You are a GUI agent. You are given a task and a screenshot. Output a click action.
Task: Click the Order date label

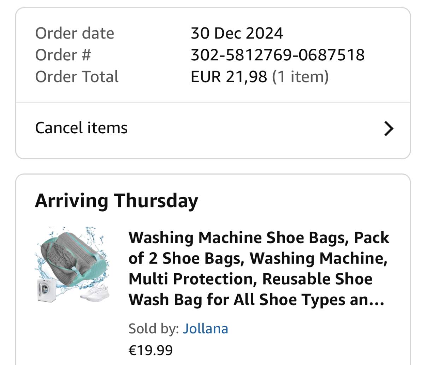click(x=75, y=33)
